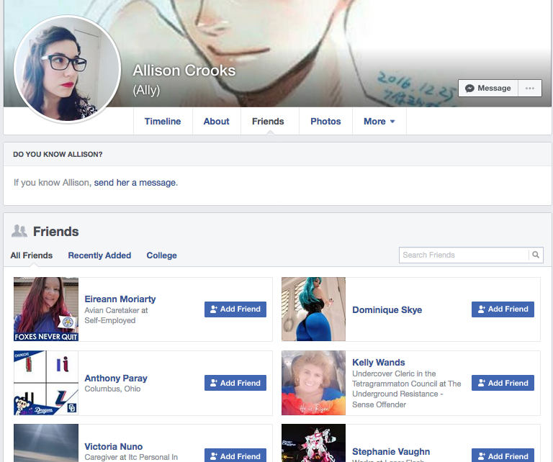Screen dimensions: 553x462
Task: Open Kelly Wands' profile photo
Action: pyautogui.click(x=313, y=383)
